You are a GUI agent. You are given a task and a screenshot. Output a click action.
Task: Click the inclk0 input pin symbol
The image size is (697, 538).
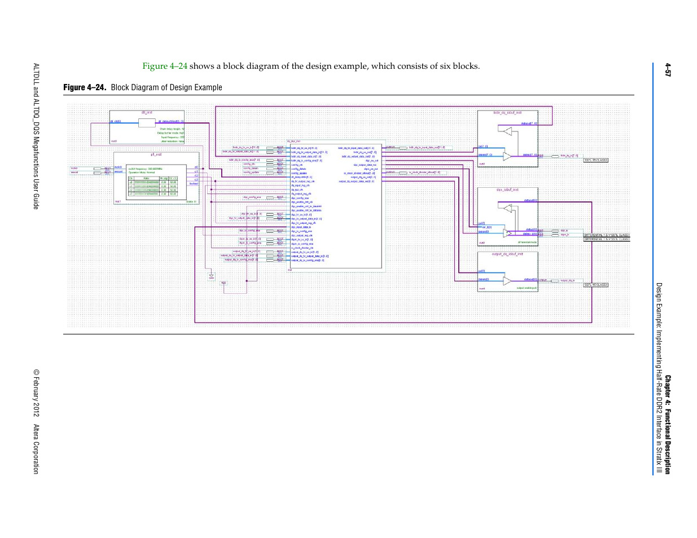[98, 168]
